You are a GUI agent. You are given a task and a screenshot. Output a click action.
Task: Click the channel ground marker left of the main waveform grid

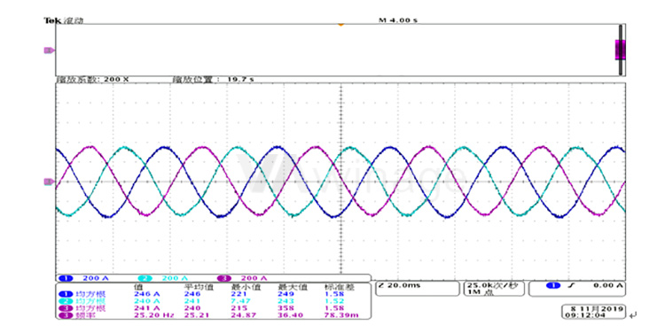click(x=49, y=182)
